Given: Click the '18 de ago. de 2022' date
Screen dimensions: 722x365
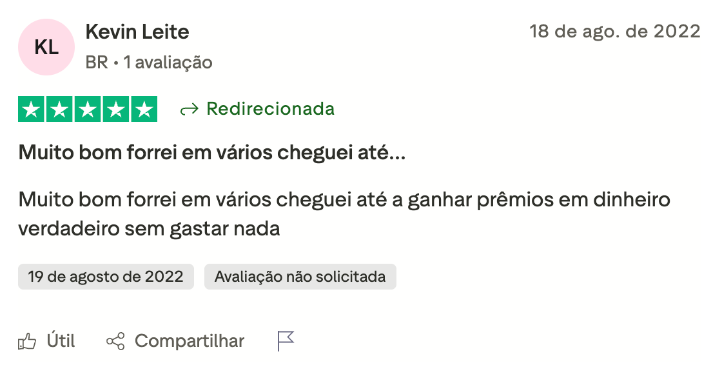Looking at the screenshot, I should point(615,32).
